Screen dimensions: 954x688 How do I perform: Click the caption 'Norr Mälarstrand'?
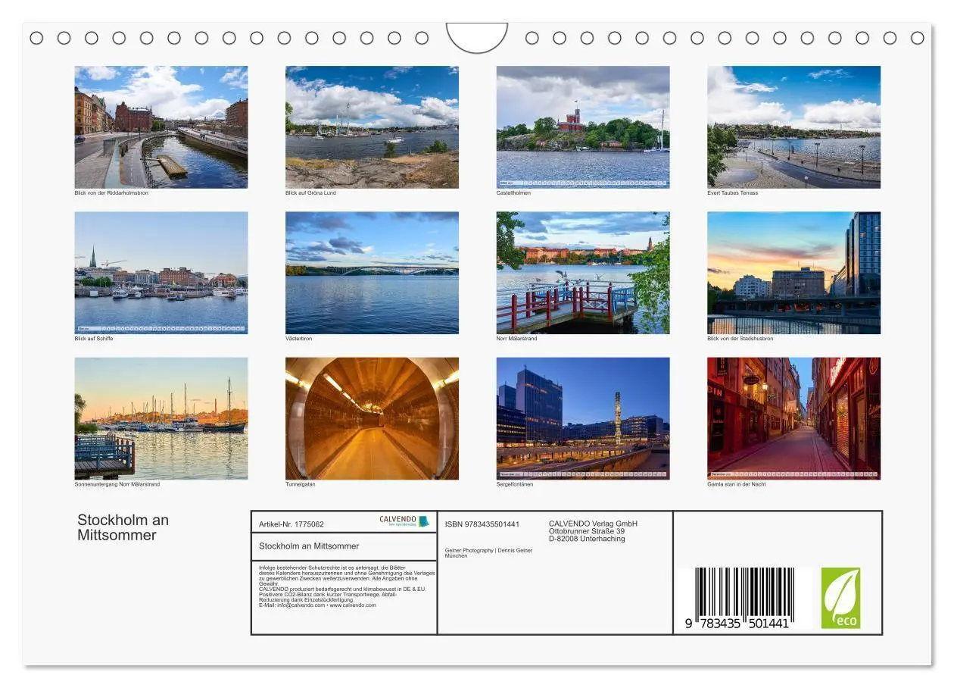516,339
